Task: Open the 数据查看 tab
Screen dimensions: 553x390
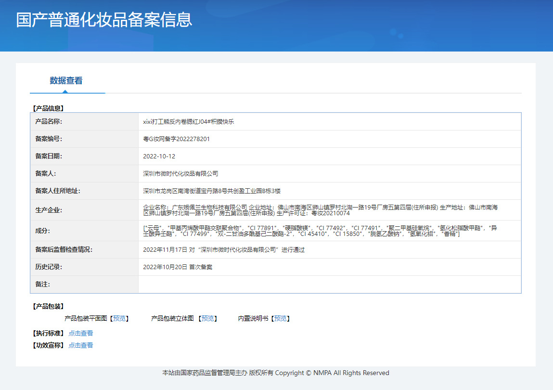Action: click(x=66, y=81)
